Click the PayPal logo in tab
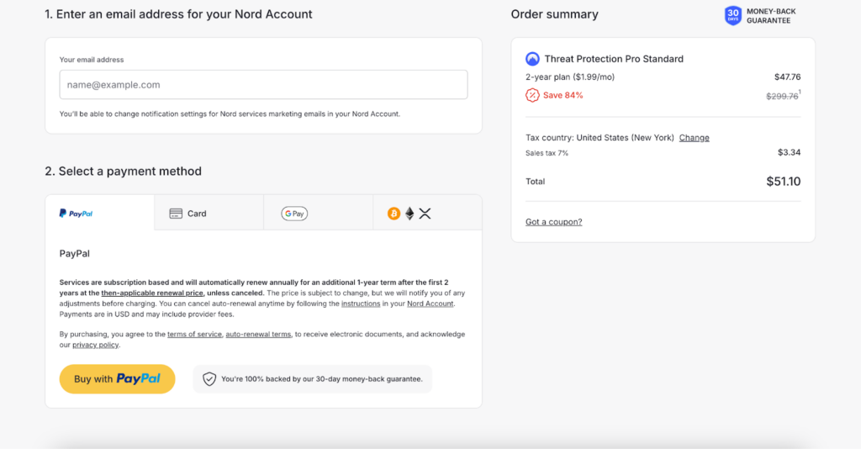861x449 pixels. pyautogui.click(x=76, y=214)
